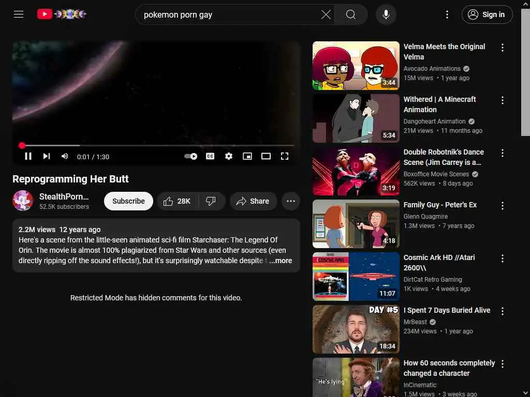Mute the video volume
The width and height of the screenshot is (530, 397).
click(65, 156)
